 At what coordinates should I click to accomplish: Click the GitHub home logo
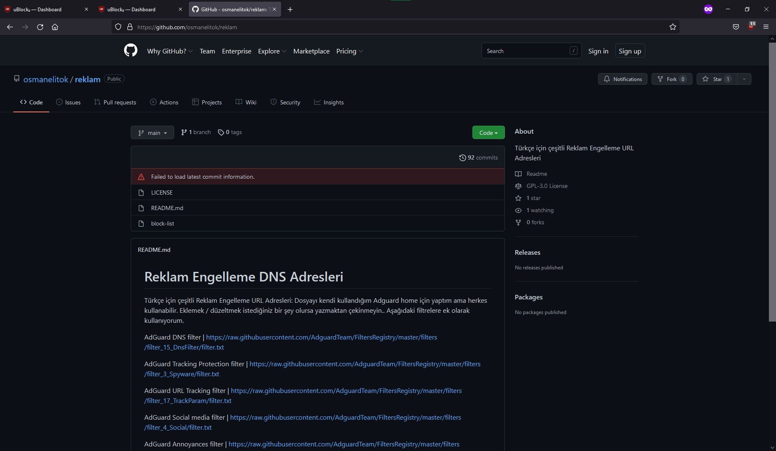(130, 50)
